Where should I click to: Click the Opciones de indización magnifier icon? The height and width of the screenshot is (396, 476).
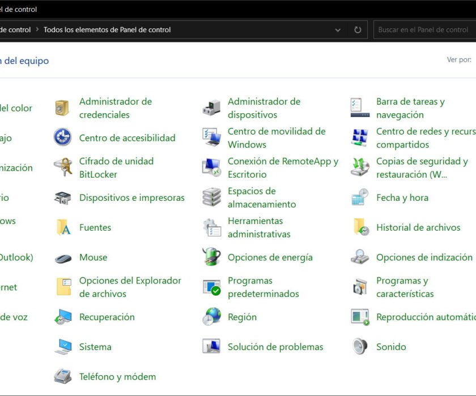point(360,257)
